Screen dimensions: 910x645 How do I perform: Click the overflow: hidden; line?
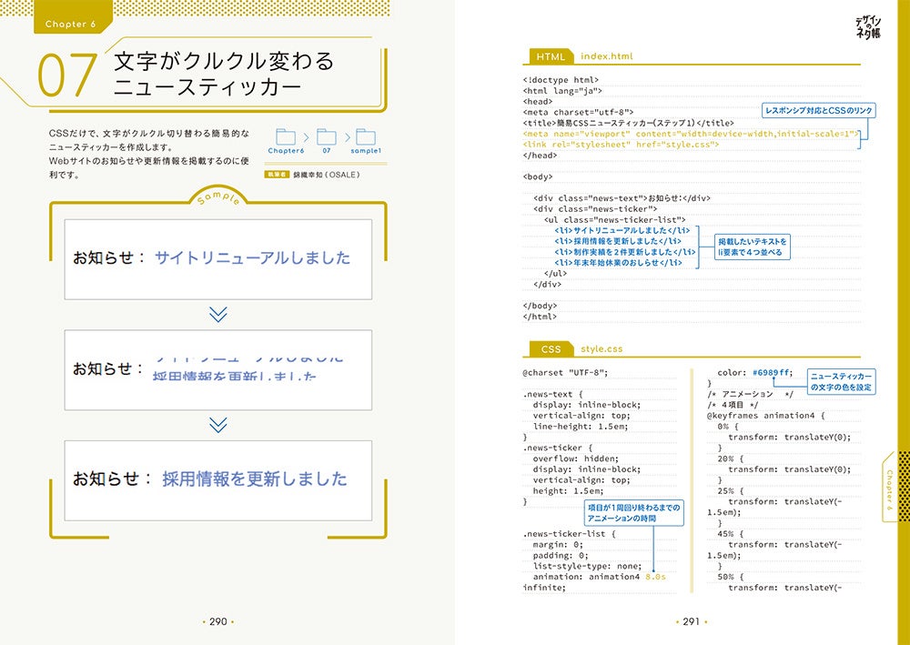pyautogui.click(x=576, y=459)
